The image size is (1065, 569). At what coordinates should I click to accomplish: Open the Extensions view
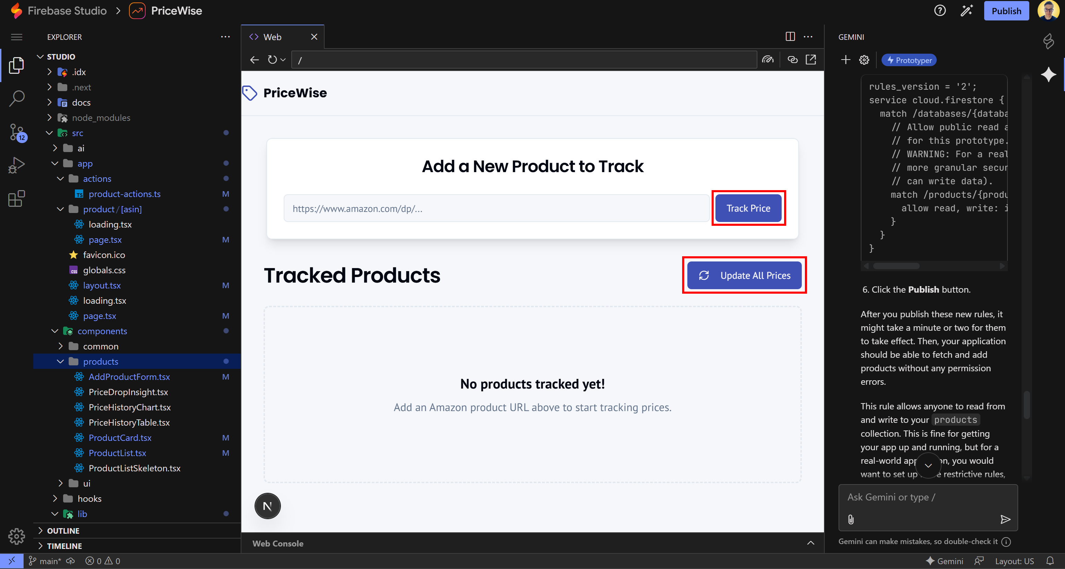[17, 199]
